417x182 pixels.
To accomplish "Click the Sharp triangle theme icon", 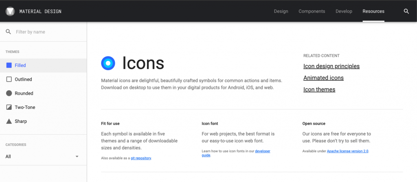I will click(x=9, y=121).
